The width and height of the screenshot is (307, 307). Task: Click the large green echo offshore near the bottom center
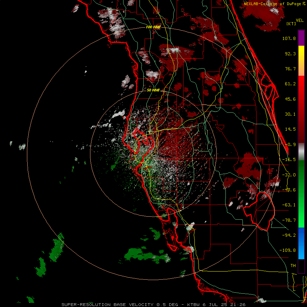pyautogui.click(x=147, y=254)
